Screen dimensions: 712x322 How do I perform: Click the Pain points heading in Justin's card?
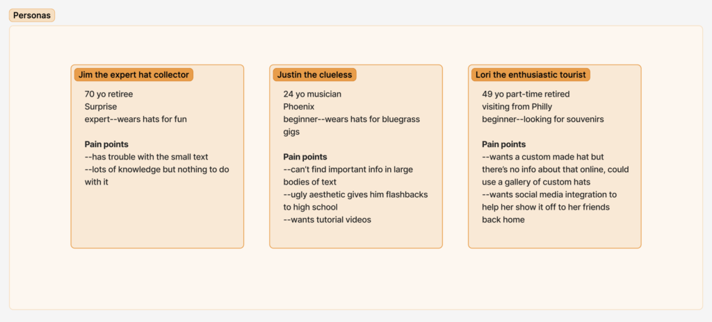(305, 157)
